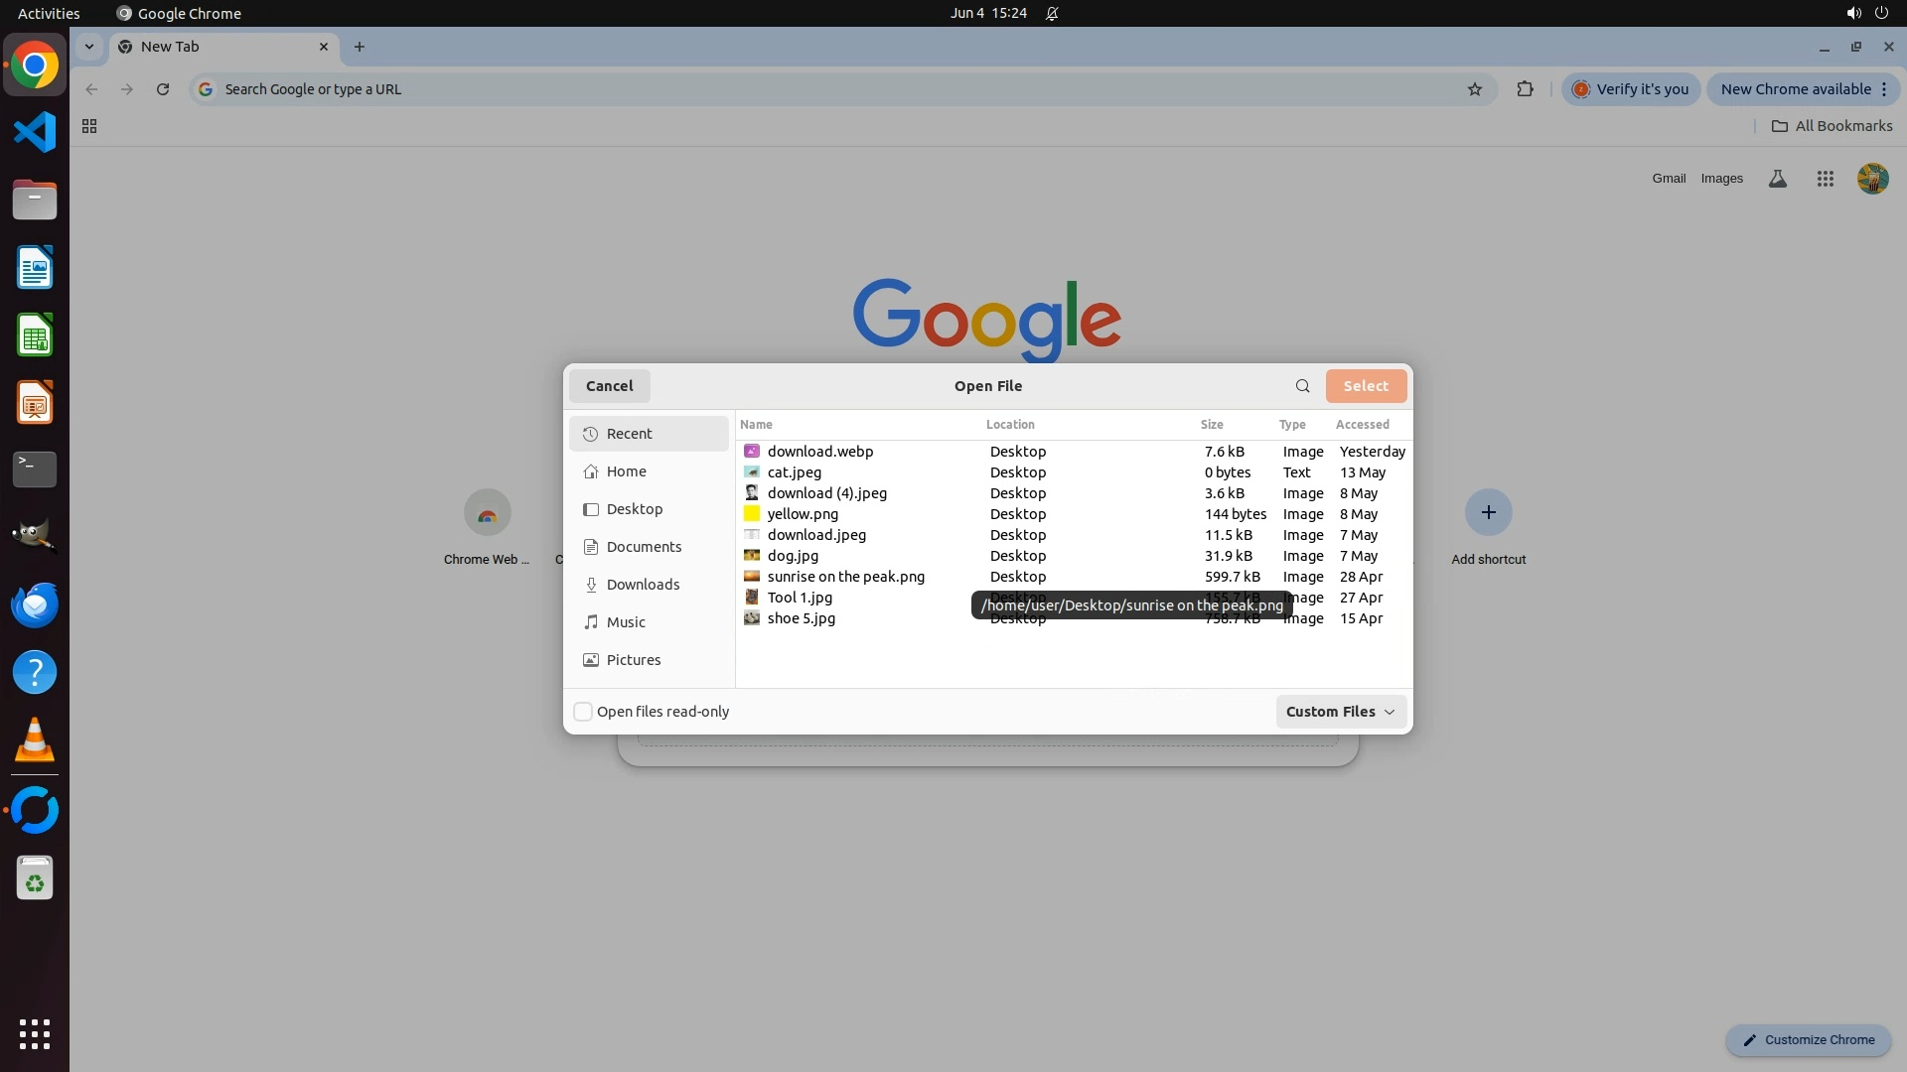Open VLC media player from dock
The width and height of the screenshot is (1907, 1072).
pyautogui.click(x=35, y=740)
